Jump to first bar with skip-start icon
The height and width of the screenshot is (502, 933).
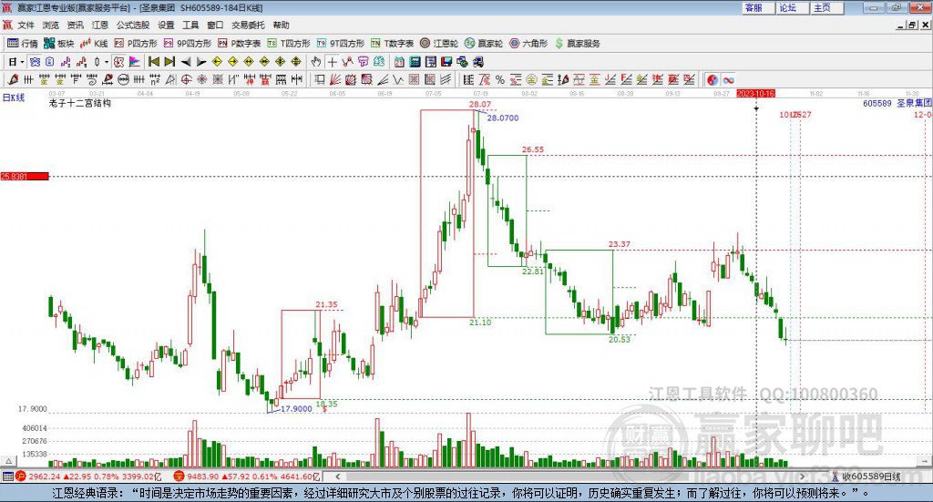153,62
